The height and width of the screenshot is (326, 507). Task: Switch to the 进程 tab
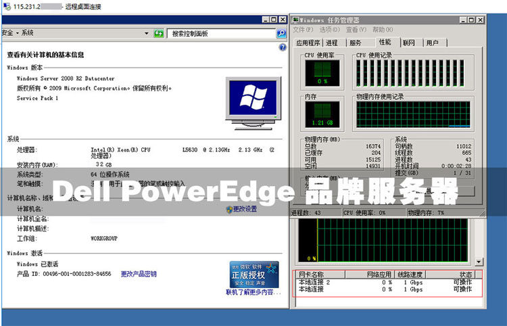tap(332, 43)
